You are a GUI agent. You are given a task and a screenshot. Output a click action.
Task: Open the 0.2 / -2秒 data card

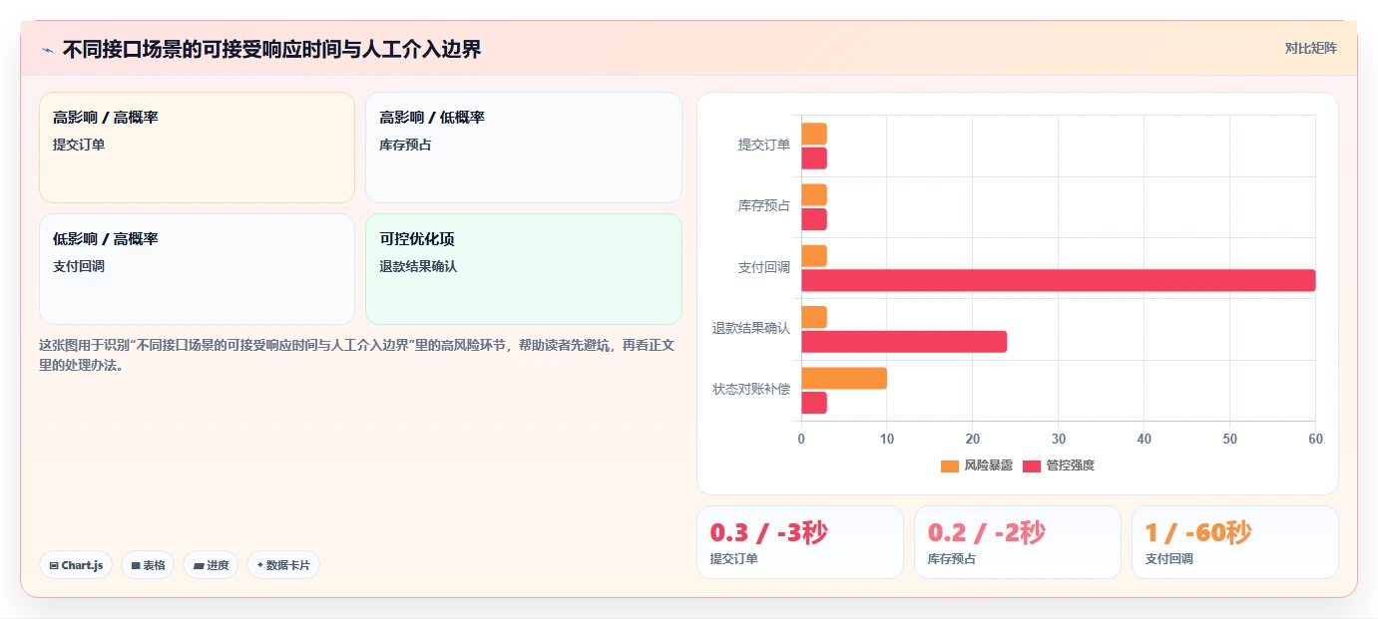[1018, 542]
